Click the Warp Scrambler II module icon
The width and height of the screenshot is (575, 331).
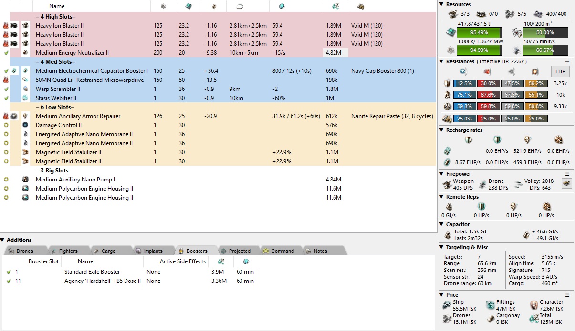pos(25,89)
